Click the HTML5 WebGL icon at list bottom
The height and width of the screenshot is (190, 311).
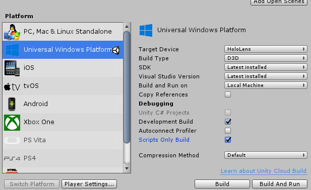(x=12, y=170)
